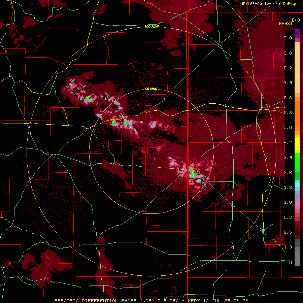Click the DKD product label
The height and width of the screenshot is (303, 303).
pos(296,20)
